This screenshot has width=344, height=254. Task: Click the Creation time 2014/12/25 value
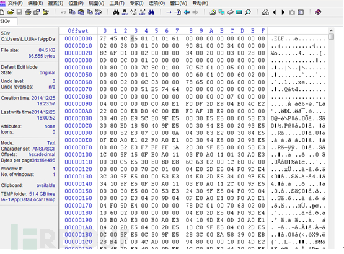pos(43,98)
